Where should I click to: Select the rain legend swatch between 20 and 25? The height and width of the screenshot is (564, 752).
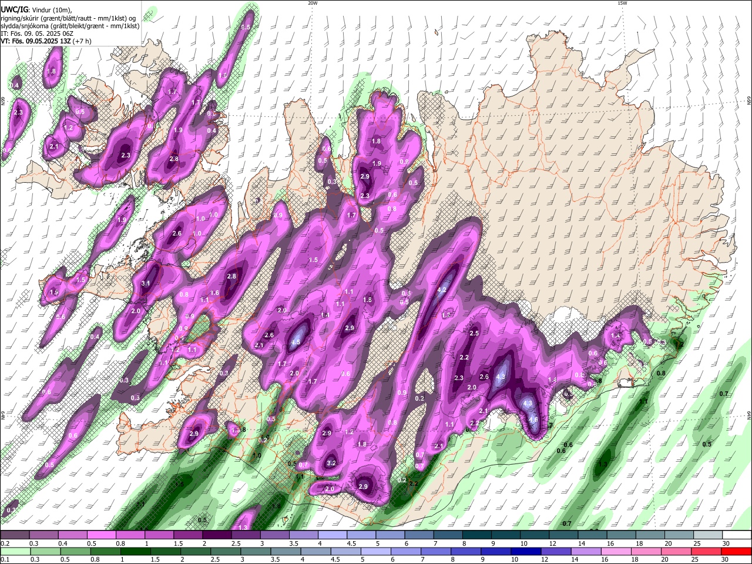pyautogui.click(x=677, y=551)
